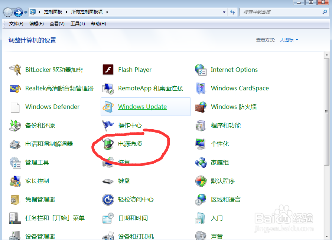This screenshot has height=240, width=332.
Task: Click the refresh button beside address bar
Action: pos(232,12)
